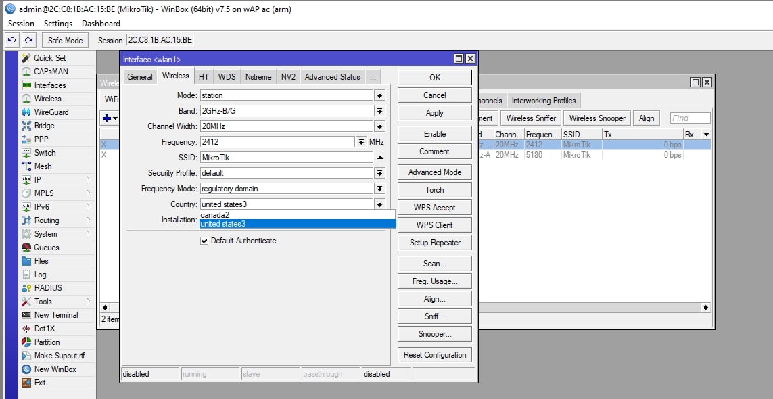
Task: Open the Frequency dropdown arrow
Action: pos(361,142)
